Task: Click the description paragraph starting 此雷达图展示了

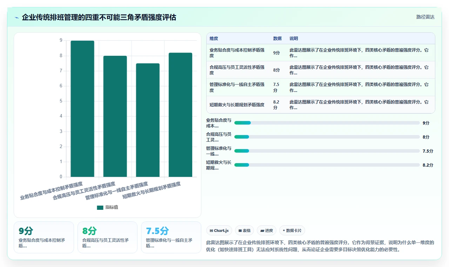Action: tap(320, 246)
